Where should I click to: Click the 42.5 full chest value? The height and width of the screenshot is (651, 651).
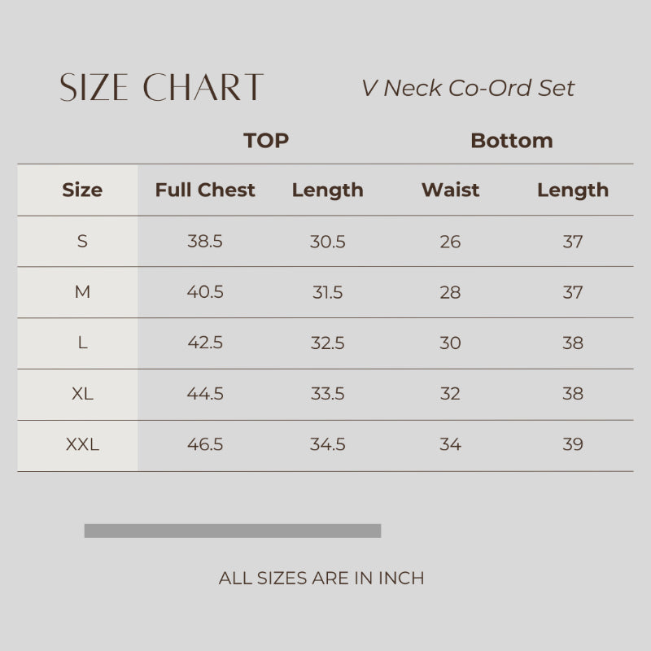(x=205, y=343)
